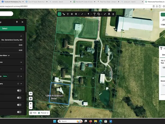
Task: Expand the View More details
Action: [x=5, y=56]
